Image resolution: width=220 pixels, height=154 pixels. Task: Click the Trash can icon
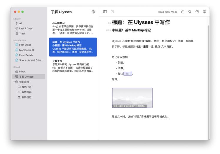(17, 34)
